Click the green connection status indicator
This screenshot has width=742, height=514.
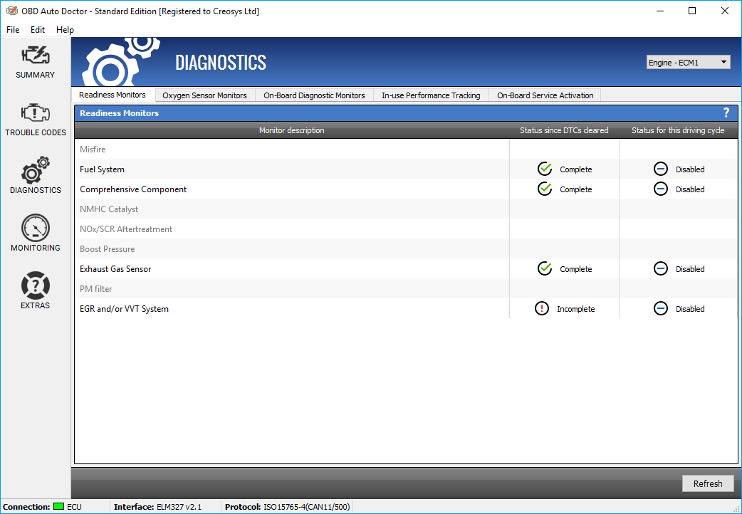click(58, 506)
